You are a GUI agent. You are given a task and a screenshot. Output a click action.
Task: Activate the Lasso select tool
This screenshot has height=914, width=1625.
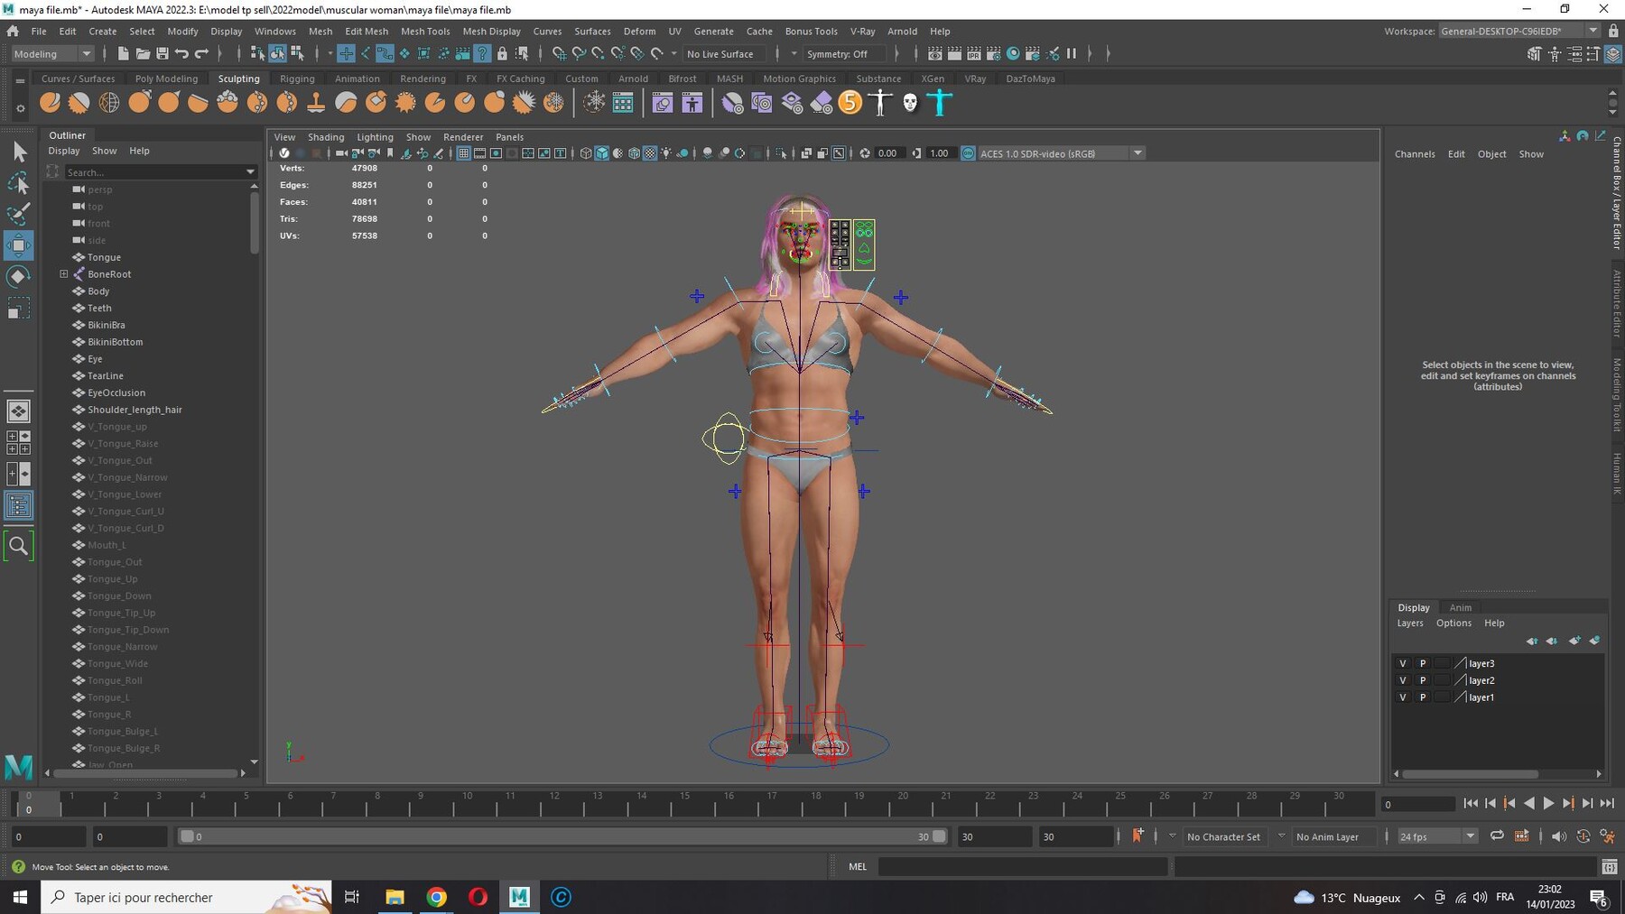click(18, 183)
